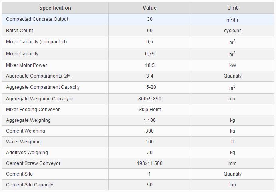Click the Value column header

149,8
